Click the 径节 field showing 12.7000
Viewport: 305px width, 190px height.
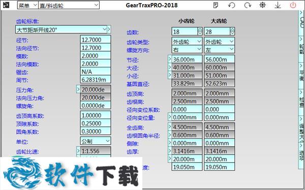point(96,40)
